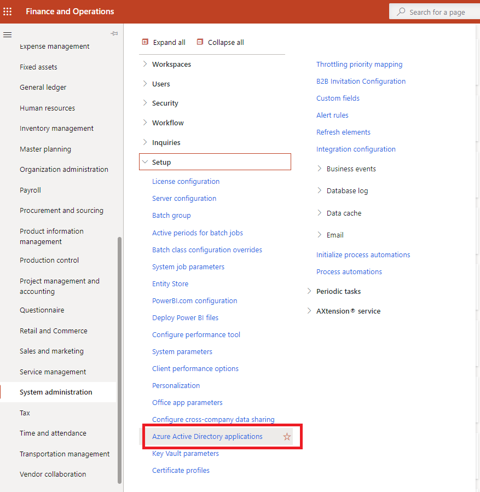Star Azure Active Directory applications as favorite
480x492 pixels.
click(287, 437)
